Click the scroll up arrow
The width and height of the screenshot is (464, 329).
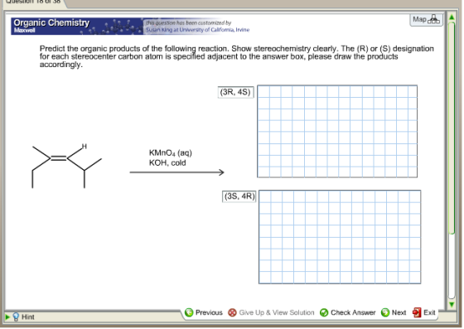[452, 17]
